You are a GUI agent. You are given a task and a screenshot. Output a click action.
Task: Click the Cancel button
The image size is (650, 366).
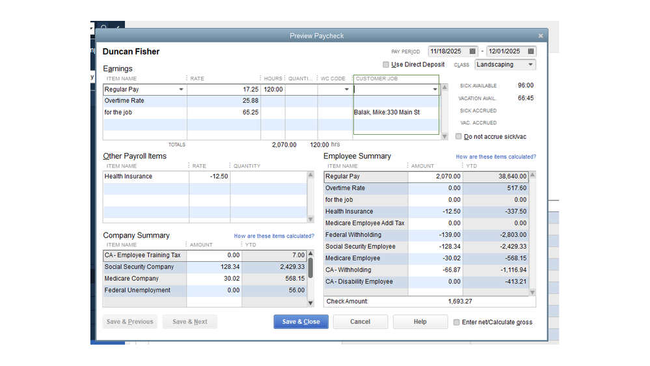point(360,322)
